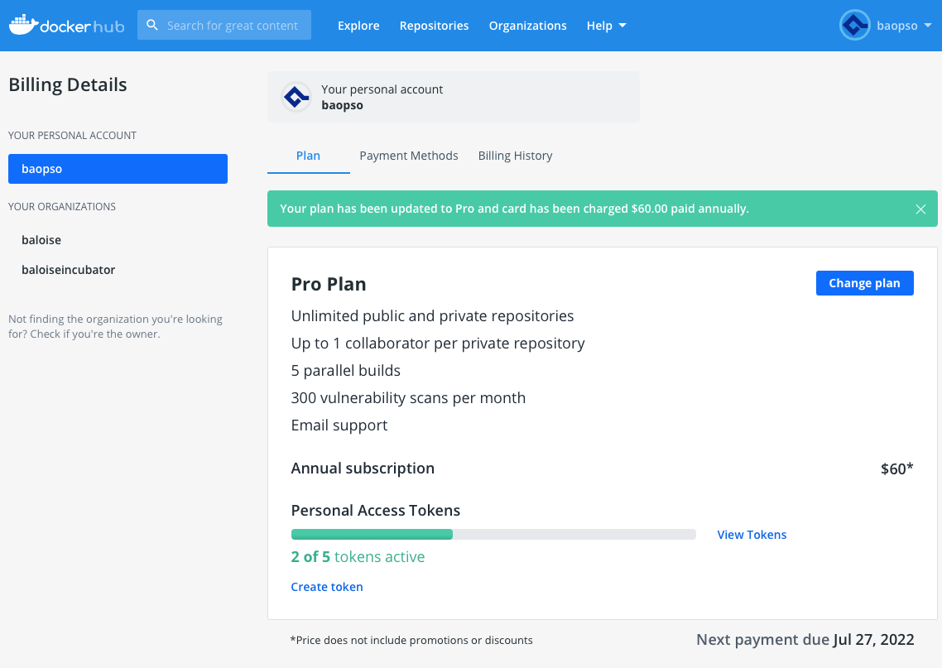Image resolution: width=942 pixels, height=668 pixels.
Task: Click the Change plan button
Action: click(864, 283)
